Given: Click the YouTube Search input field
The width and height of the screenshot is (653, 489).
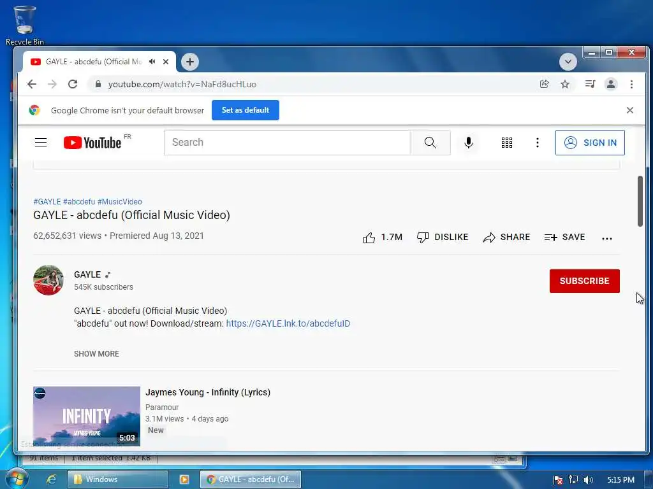Looking at the screenshot, I should point(287,143).
